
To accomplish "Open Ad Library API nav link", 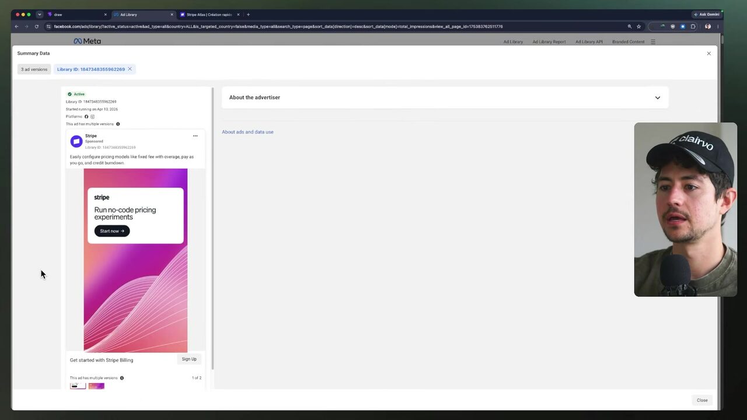I will tap(589, 42).
